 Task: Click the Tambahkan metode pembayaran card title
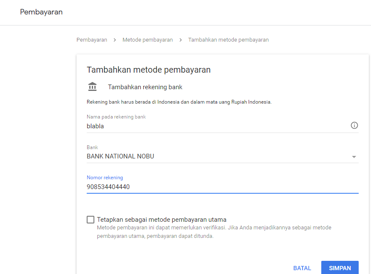click(x=149, y=70)
